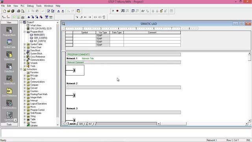The width and height of the screenshot is (252, 142).
Task: Click the tree panel scroll down arrow
Action: (x=58, y=125)
